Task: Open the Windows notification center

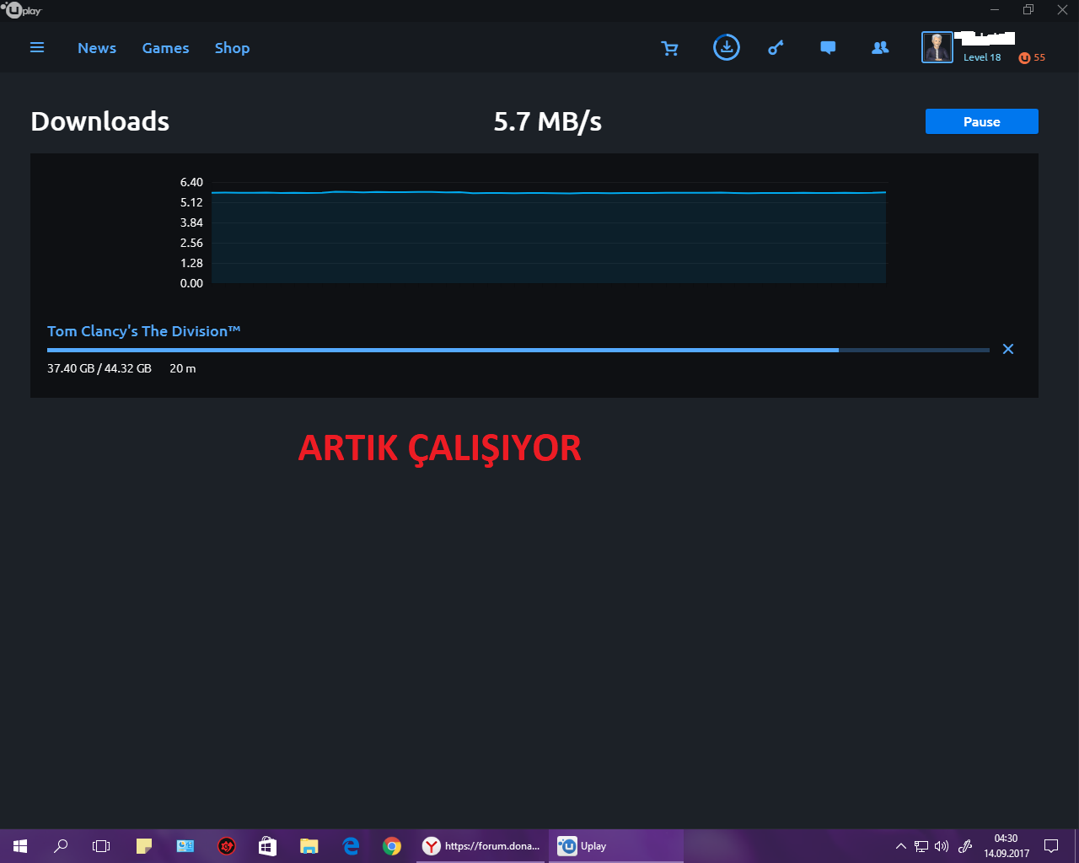Action: (x=1051, y=846)
